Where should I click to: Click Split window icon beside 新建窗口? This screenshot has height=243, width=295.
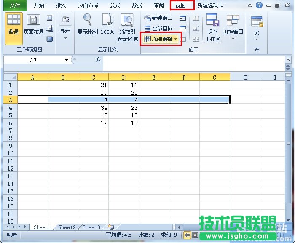pos(182,18)
